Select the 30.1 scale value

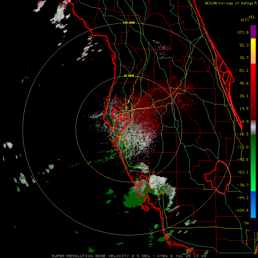pyautogui.click(x=244, y=96)
